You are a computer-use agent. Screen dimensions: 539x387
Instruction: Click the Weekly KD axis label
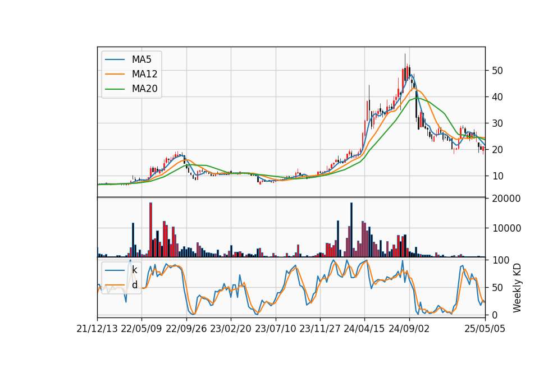(x=517, y=288)
